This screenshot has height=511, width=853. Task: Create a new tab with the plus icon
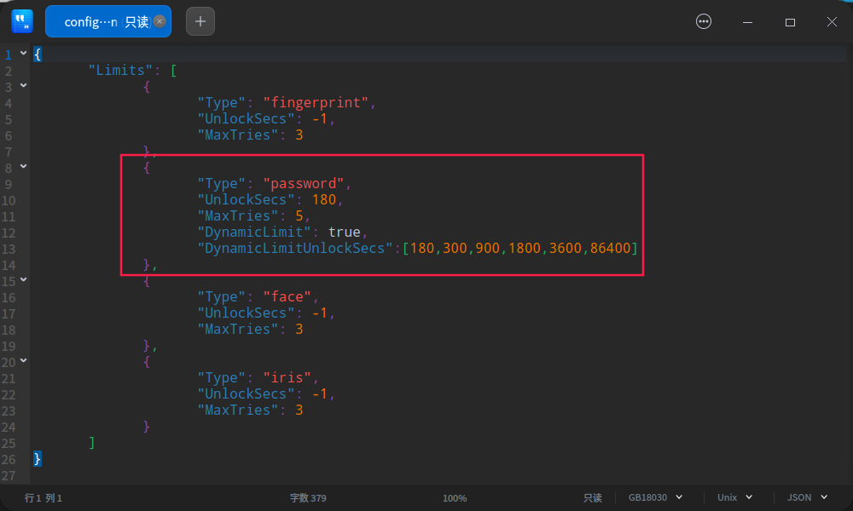point(200,20)
